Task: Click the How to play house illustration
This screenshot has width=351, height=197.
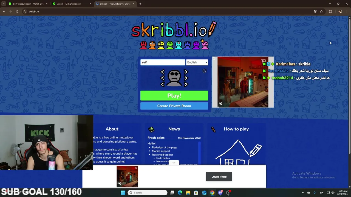Action: (238, 152)
